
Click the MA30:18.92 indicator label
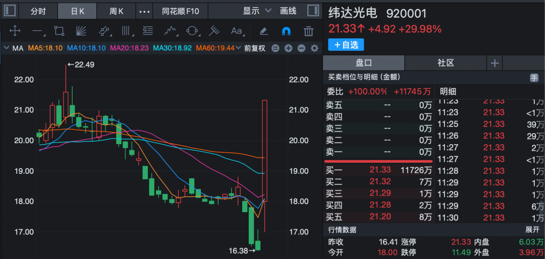[x=173, y=48]
